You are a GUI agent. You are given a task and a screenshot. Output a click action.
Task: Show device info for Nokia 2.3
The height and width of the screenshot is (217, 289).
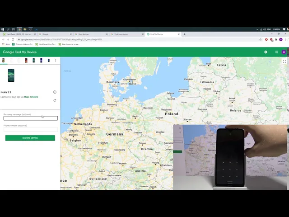coord(55,92)
